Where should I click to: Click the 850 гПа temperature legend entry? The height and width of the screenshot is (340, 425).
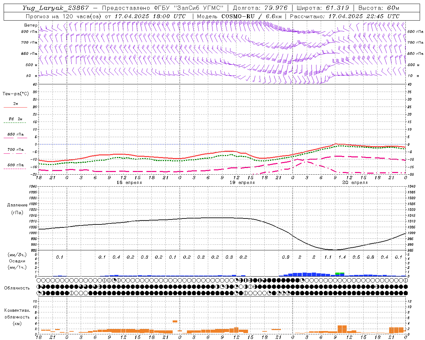point(15,134)
